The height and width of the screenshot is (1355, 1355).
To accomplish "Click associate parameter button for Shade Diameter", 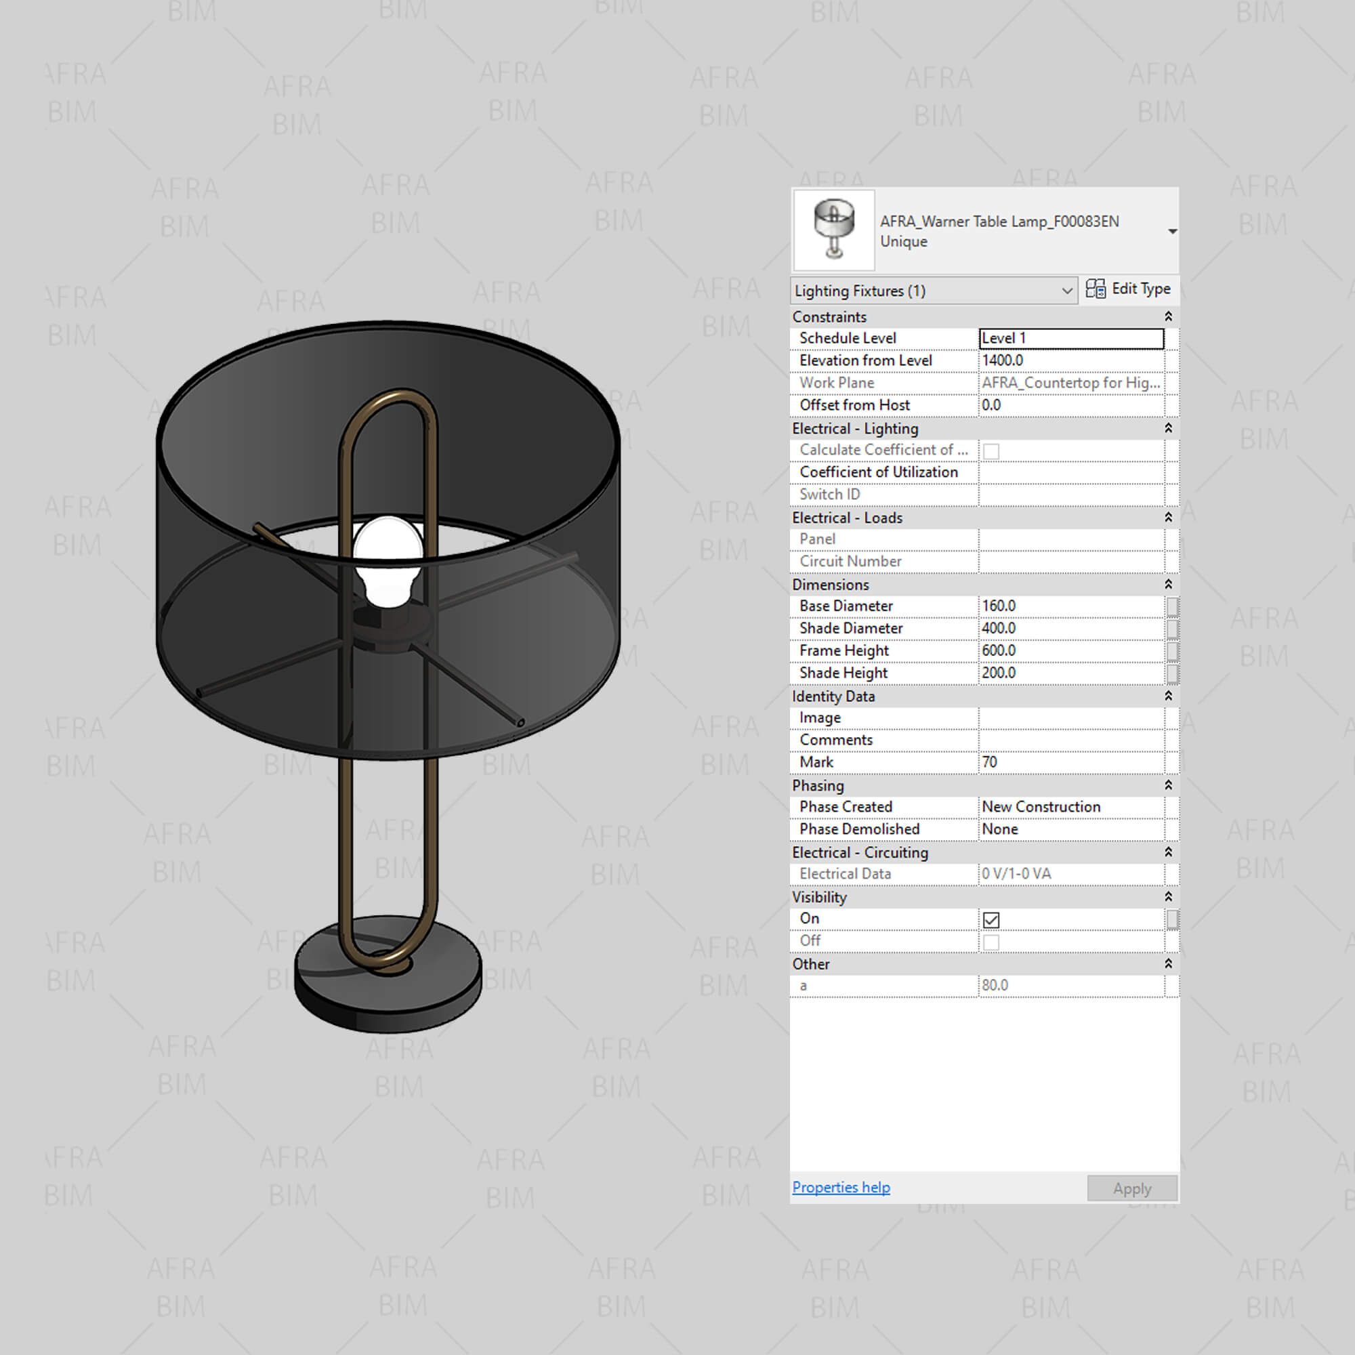I will tap(1172, 629).
